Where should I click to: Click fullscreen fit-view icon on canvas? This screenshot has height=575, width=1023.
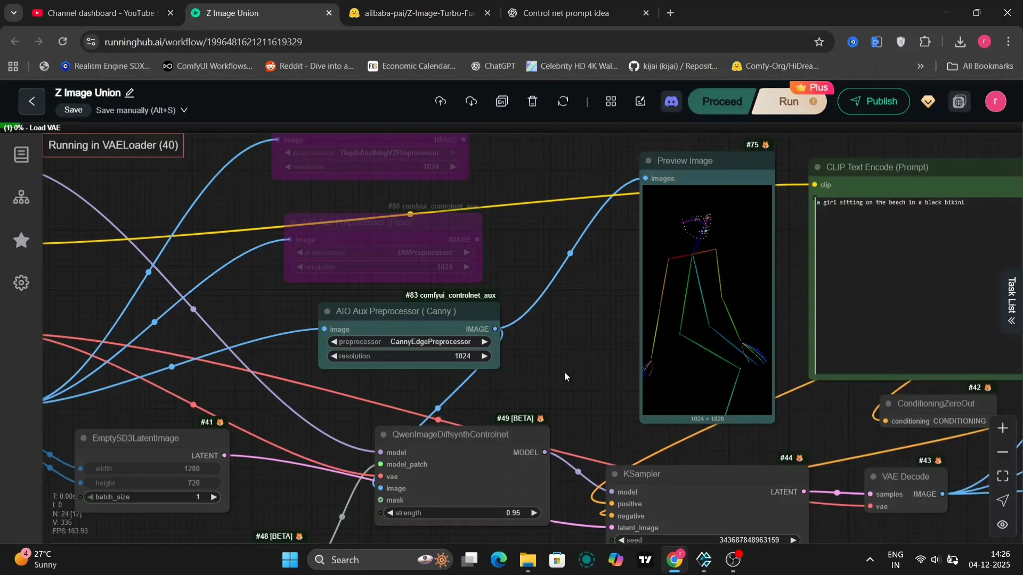1002,476
